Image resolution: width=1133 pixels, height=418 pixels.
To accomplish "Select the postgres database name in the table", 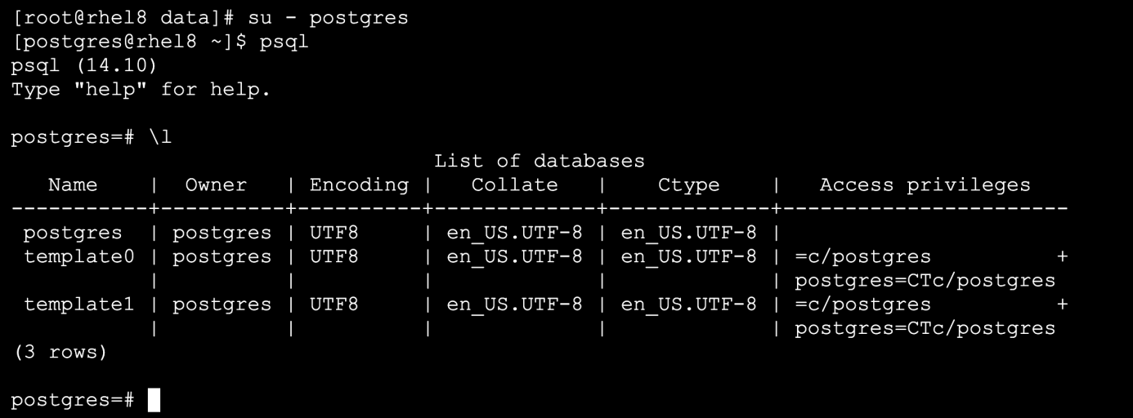I will pyautogui.click(x=73, y=233).
